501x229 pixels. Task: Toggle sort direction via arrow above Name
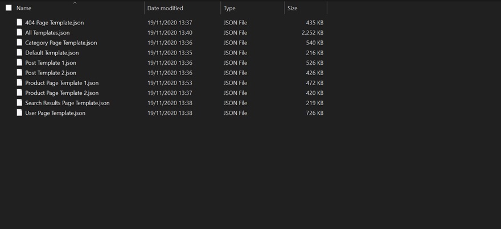click(x=75, y=3)
